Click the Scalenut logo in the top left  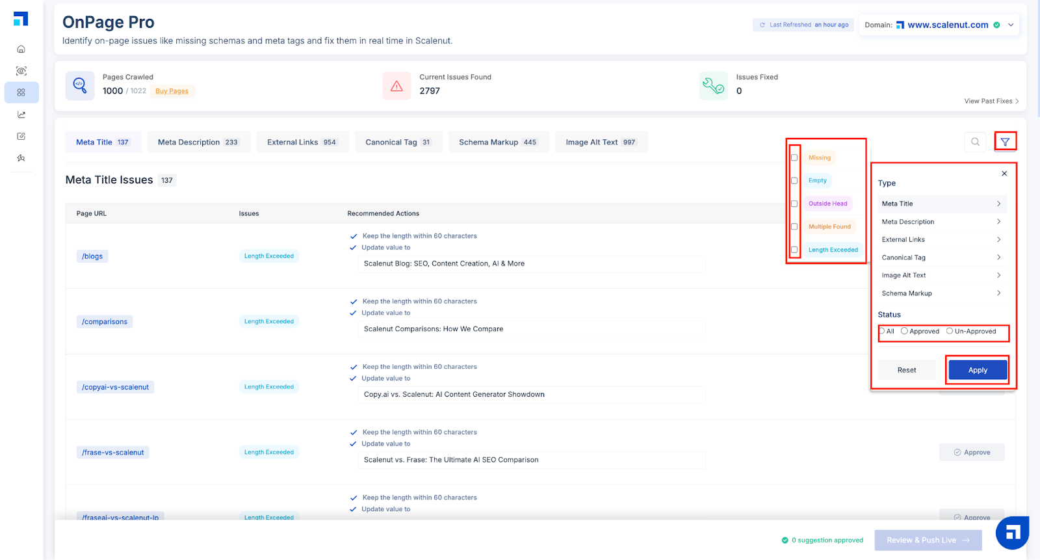pyautogui.click(x=21, y=19)
